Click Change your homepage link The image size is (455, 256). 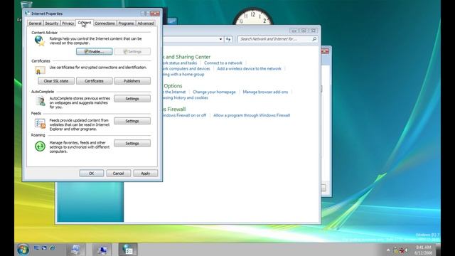pyautogui.click(x=214, y=92)
